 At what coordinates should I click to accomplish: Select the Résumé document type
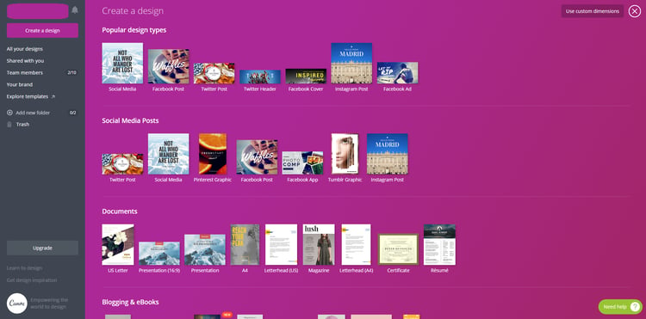click(x=439, y=244)
